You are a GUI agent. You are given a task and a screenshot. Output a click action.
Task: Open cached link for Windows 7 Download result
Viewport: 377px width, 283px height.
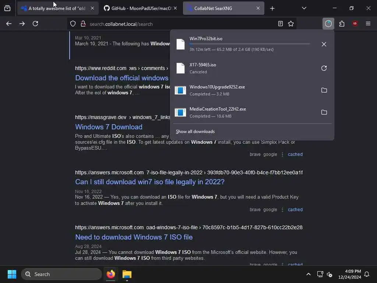295,154
